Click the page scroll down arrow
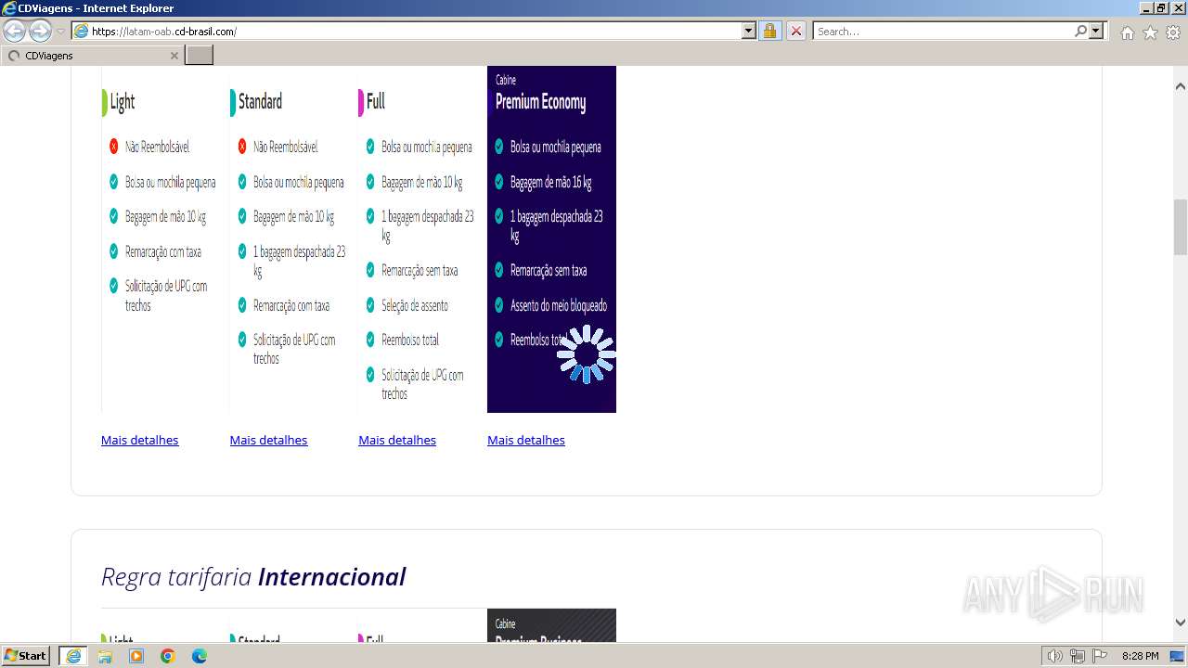 (x=1181, y=623)
